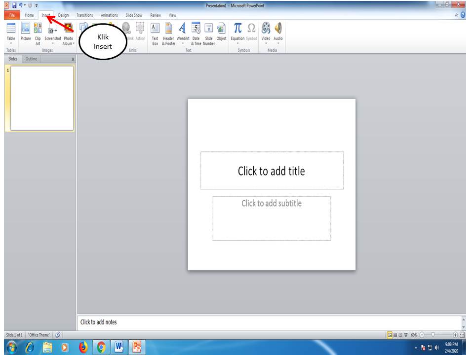Click zoom in plus button
The width and height of the screenshot is (474, 355).
[x=455, y=335]
